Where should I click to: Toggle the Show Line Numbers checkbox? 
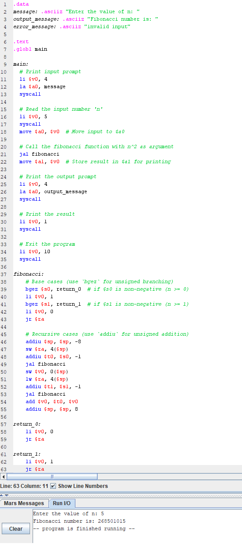[x=53, y=486]
